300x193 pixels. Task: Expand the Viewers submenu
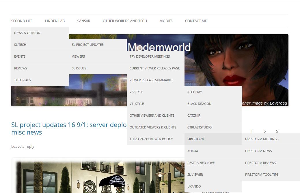(x=78, y=56)
